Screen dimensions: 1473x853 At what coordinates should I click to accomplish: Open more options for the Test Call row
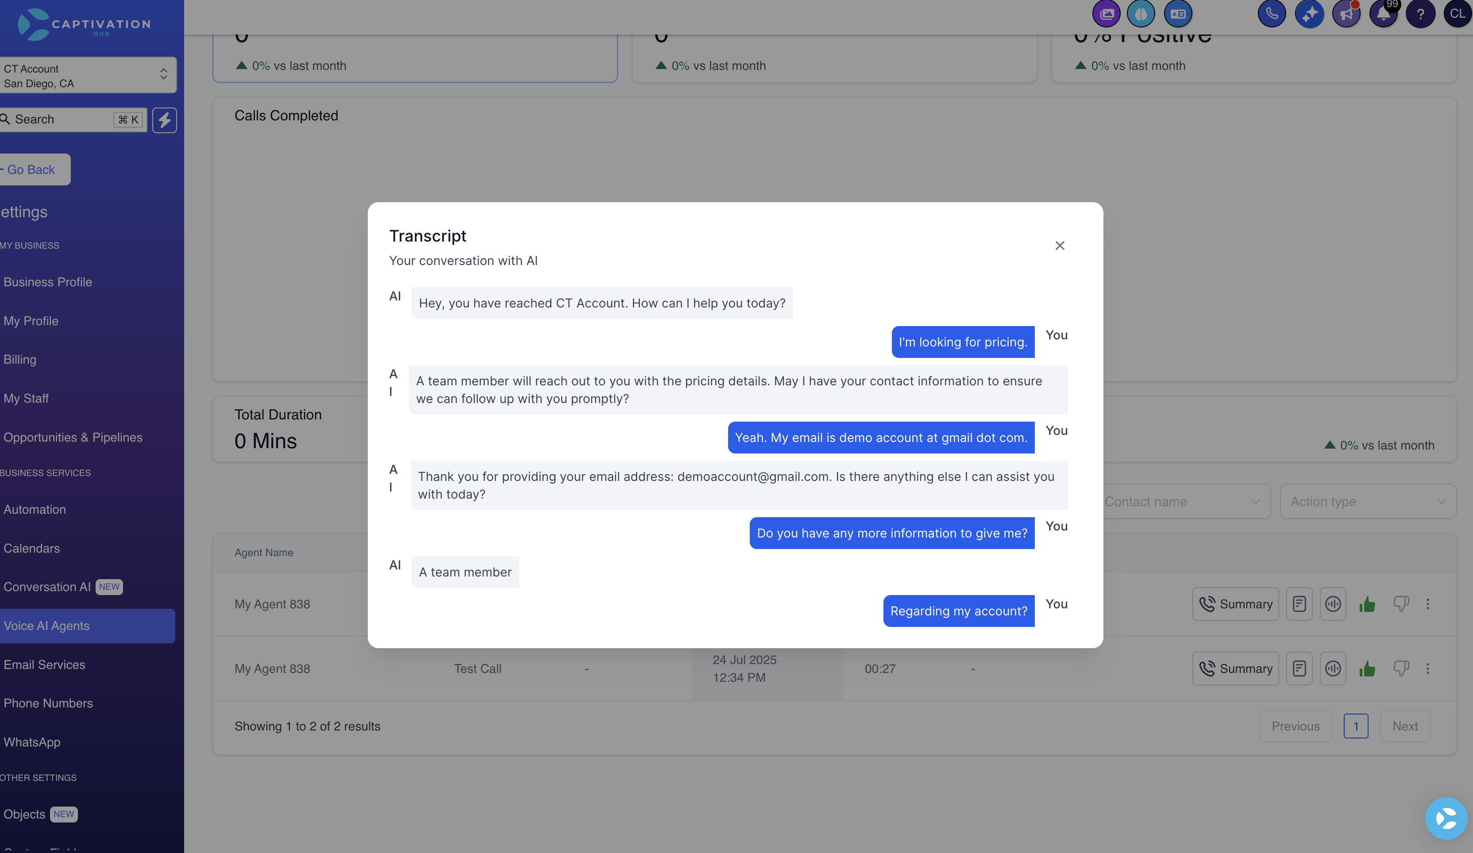coord(1427,669)
